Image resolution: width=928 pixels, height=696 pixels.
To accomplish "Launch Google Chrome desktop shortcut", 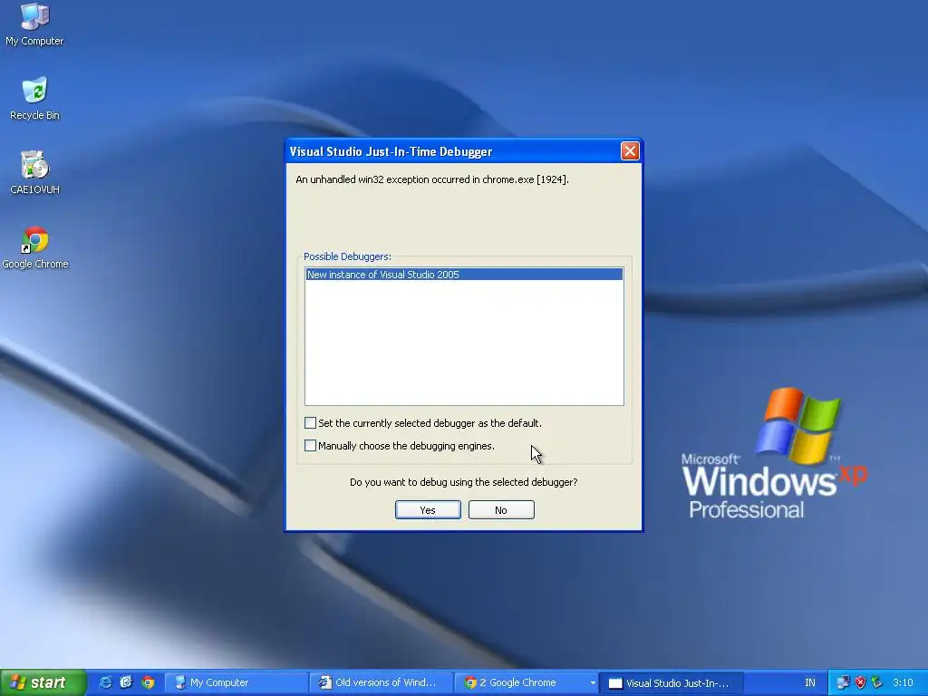I will [35, 247].
